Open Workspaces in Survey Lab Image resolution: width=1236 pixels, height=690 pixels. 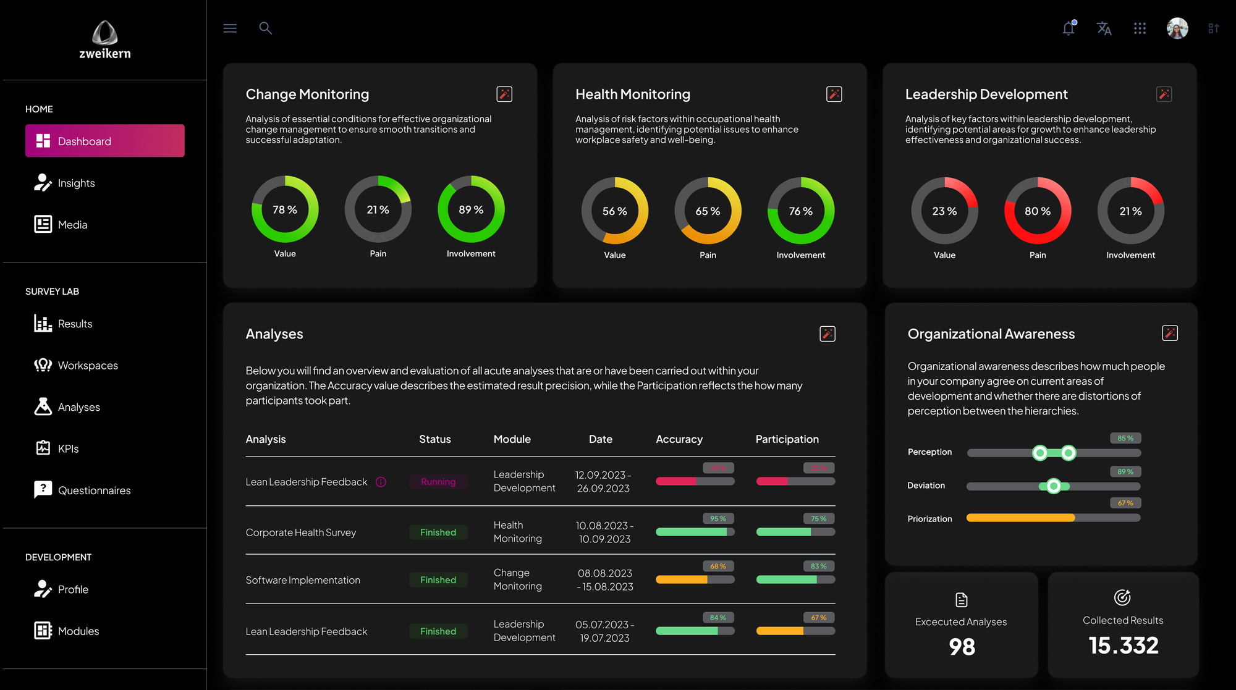point(88,366)
